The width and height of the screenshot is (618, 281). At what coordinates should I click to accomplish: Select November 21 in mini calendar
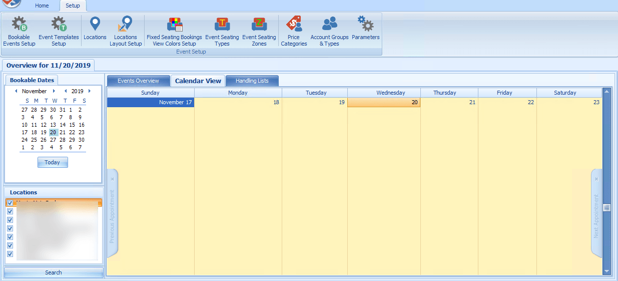pos(63,132)
